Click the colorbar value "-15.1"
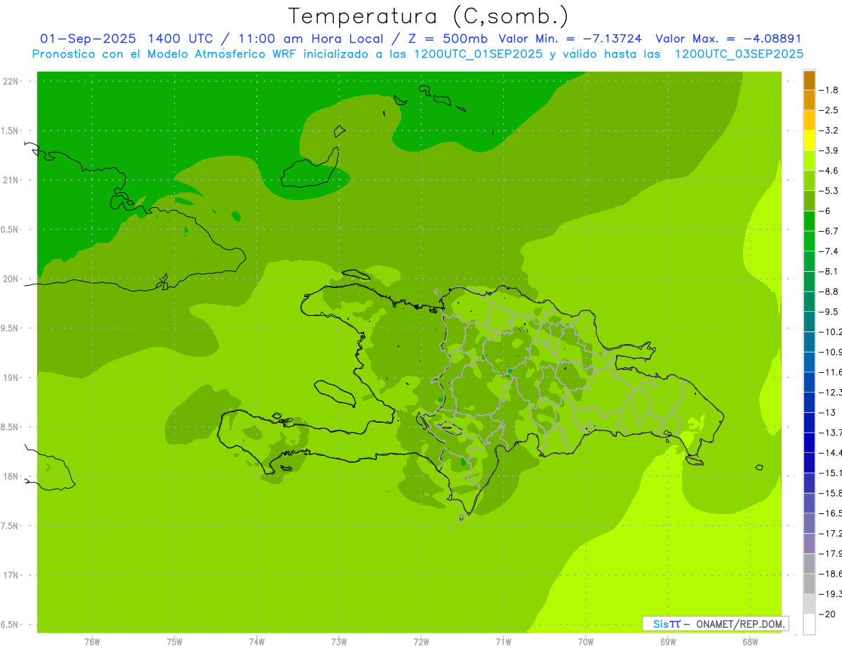This screenshot has height=651, width=842. pos(830,473)
